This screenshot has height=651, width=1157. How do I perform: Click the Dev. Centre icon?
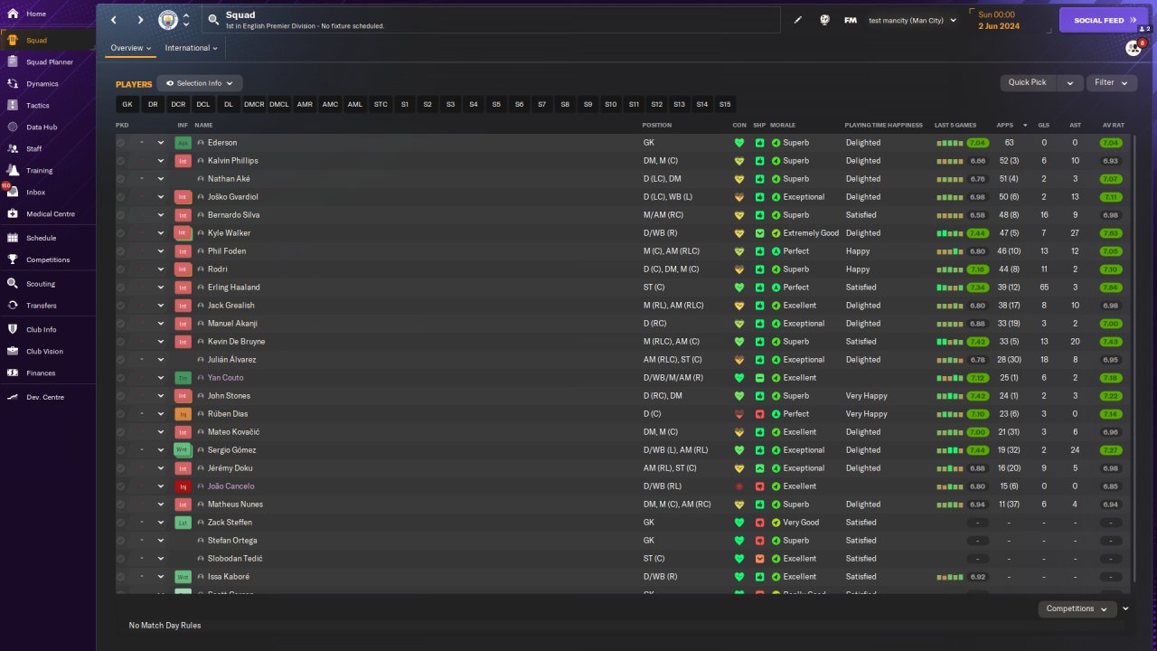(13, 397)
